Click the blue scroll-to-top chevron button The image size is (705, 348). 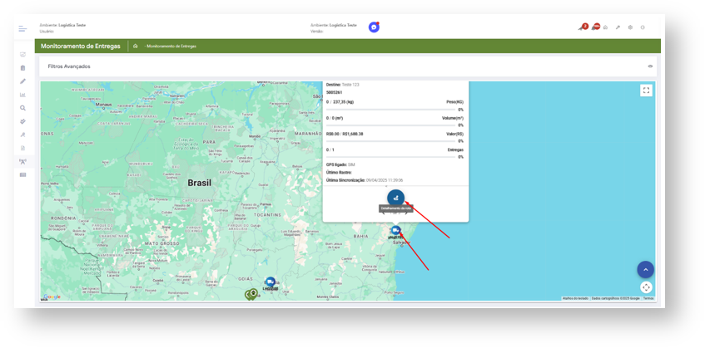click(646, 269)
